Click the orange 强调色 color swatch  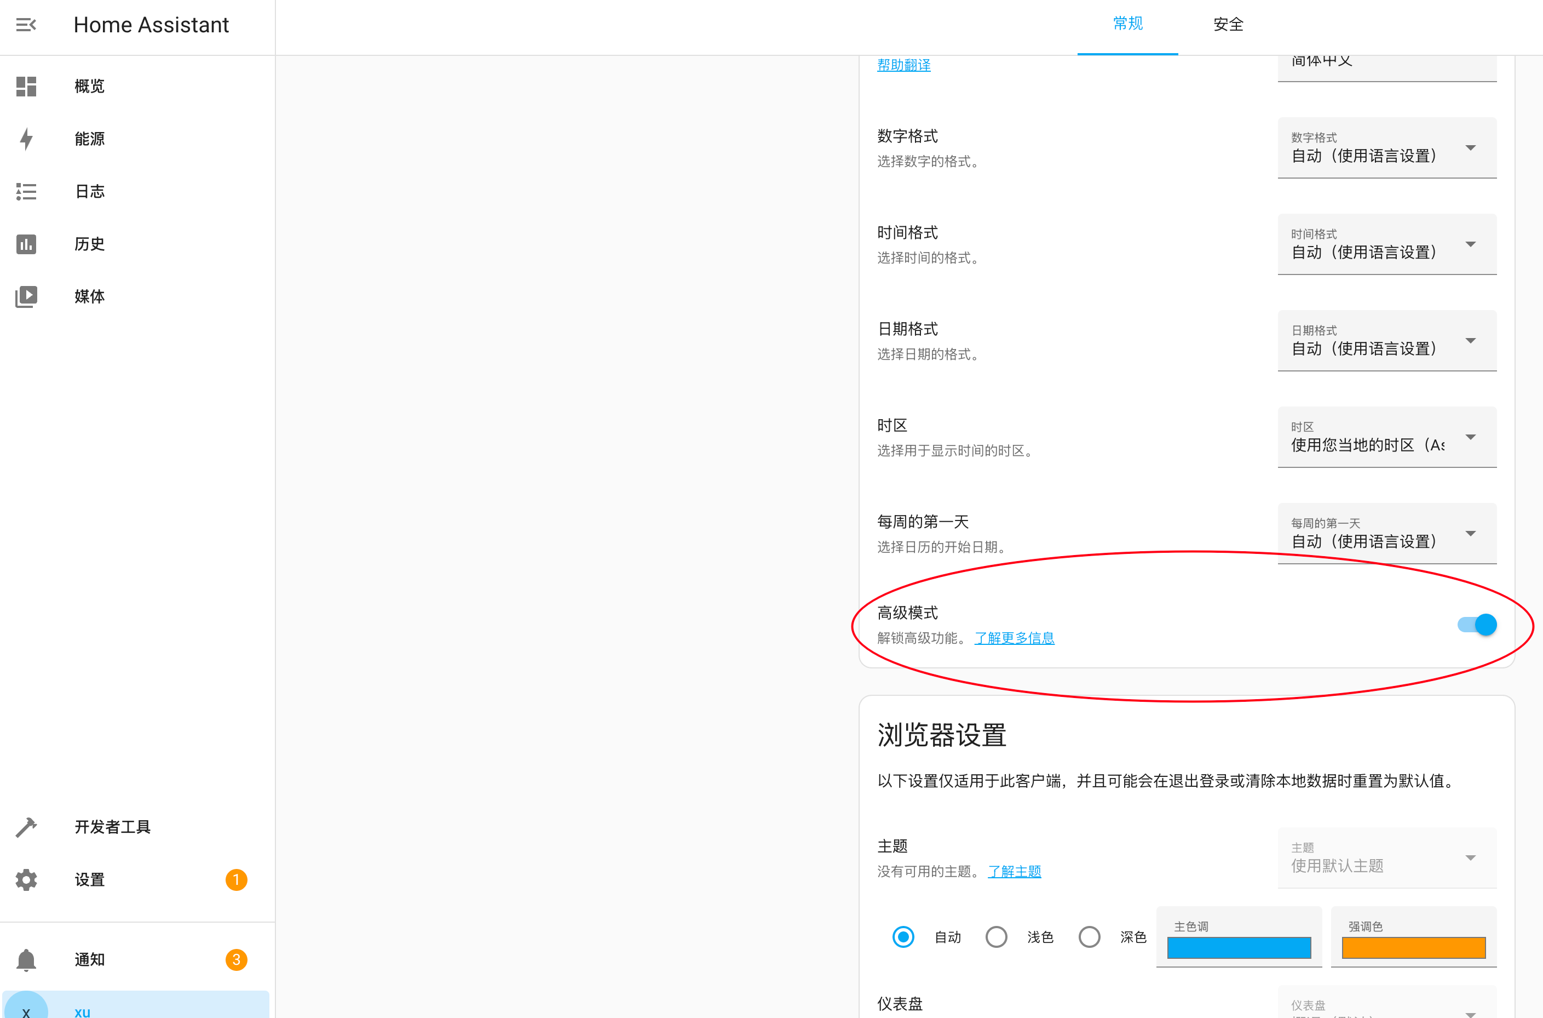(1413, 948)
